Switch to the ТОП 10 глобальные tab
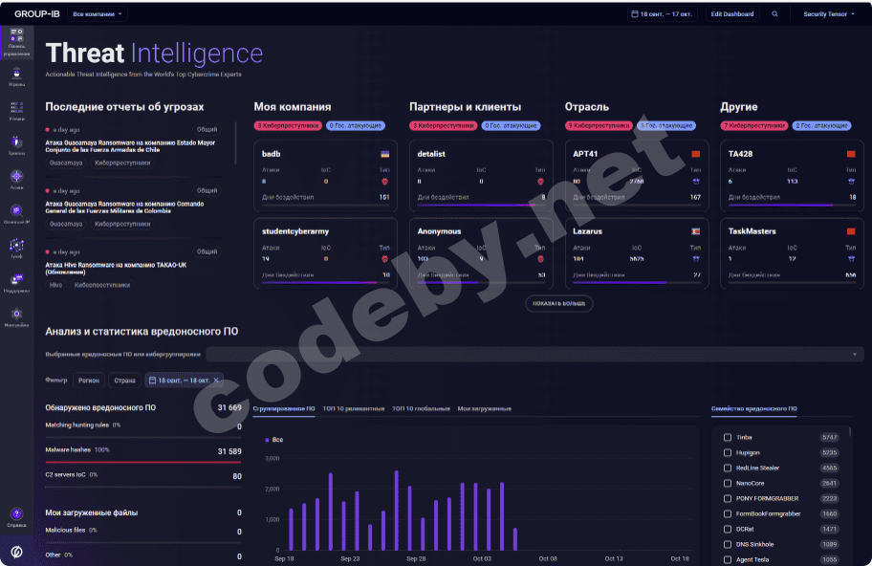This screenshot has width=872, height=566. pyautogui.click(x=421, y=408)
